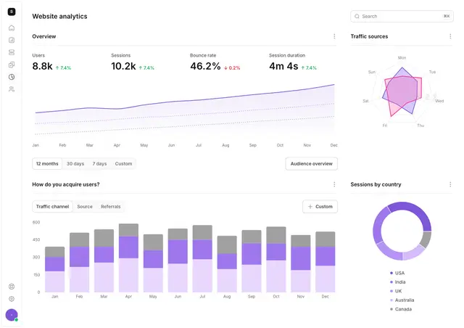464x328 pixels.
Task: Select the Custom date range tab
Action: click(x=123, y=163)
